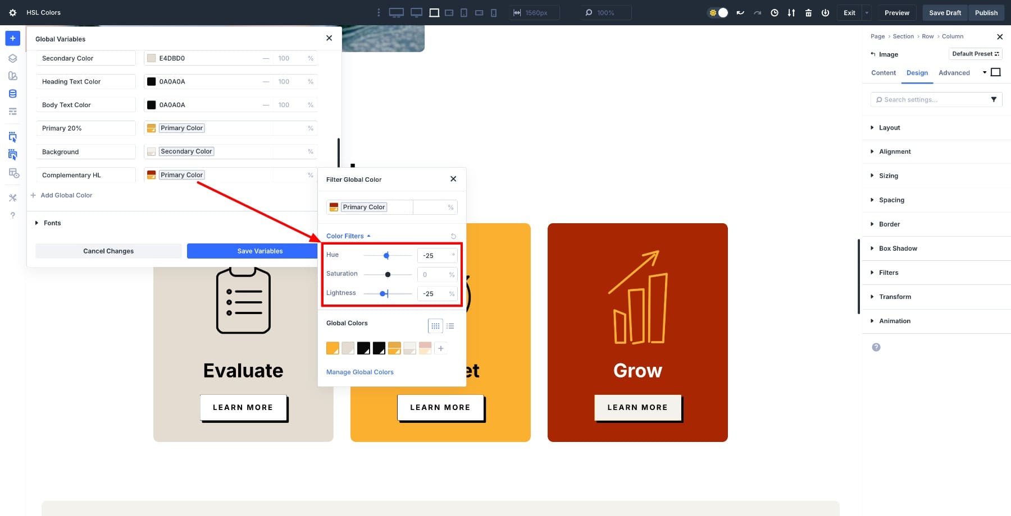1011x516 pixels.
Task: Click the Save Variables button
Action: [259, 251]
